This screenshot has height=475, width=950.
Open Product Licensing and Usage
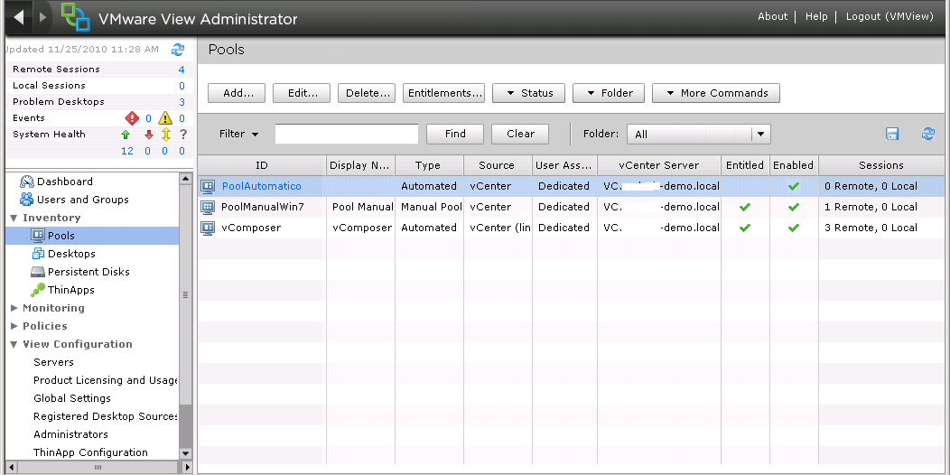[x=106, y=380]
